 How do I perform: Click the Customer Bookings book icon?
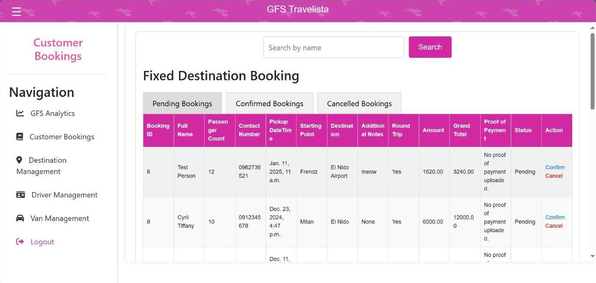[x=20, y=137]
